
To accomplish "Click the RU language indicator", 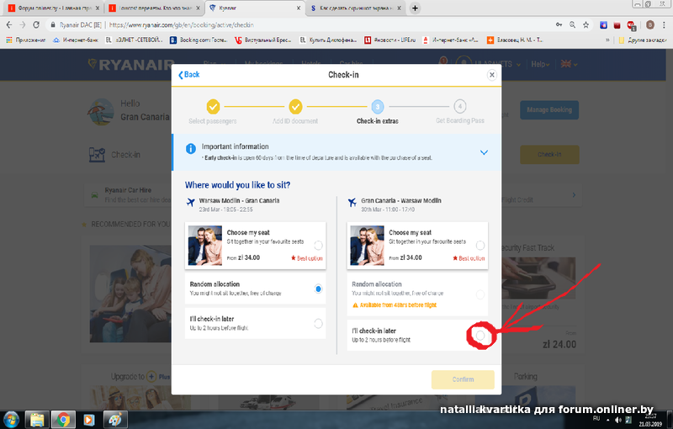I will tap(596, 418).
